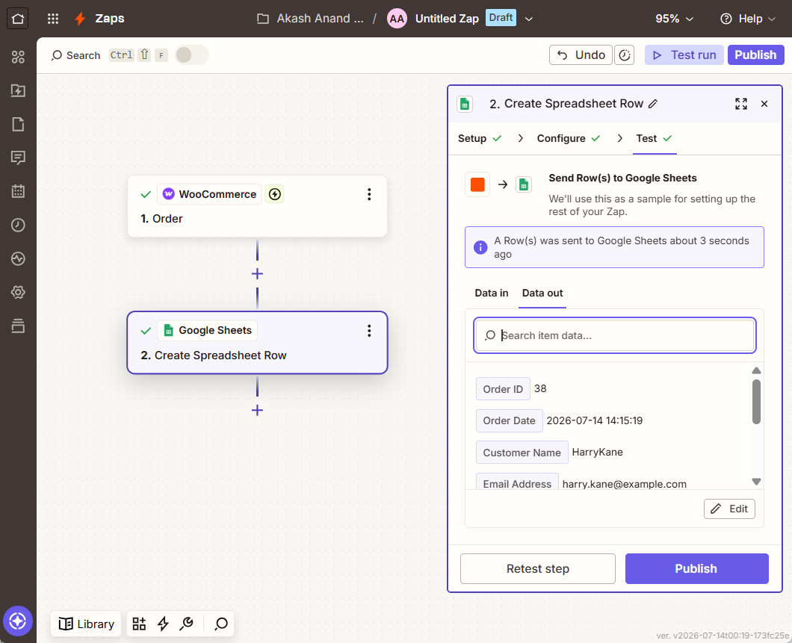Click the magnifier icon in bottom toolbar
The image size is (792, 643).
(x=220, y=624)
